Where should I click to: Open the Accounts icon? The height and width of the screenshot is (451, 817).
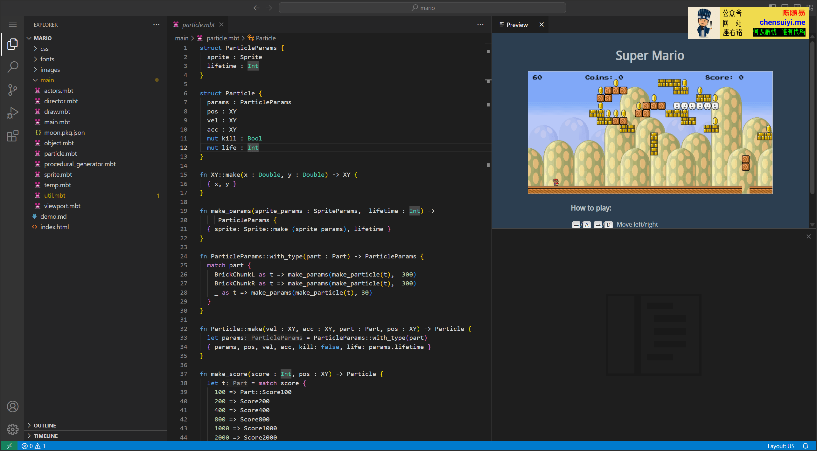click(x=12, y=407)
